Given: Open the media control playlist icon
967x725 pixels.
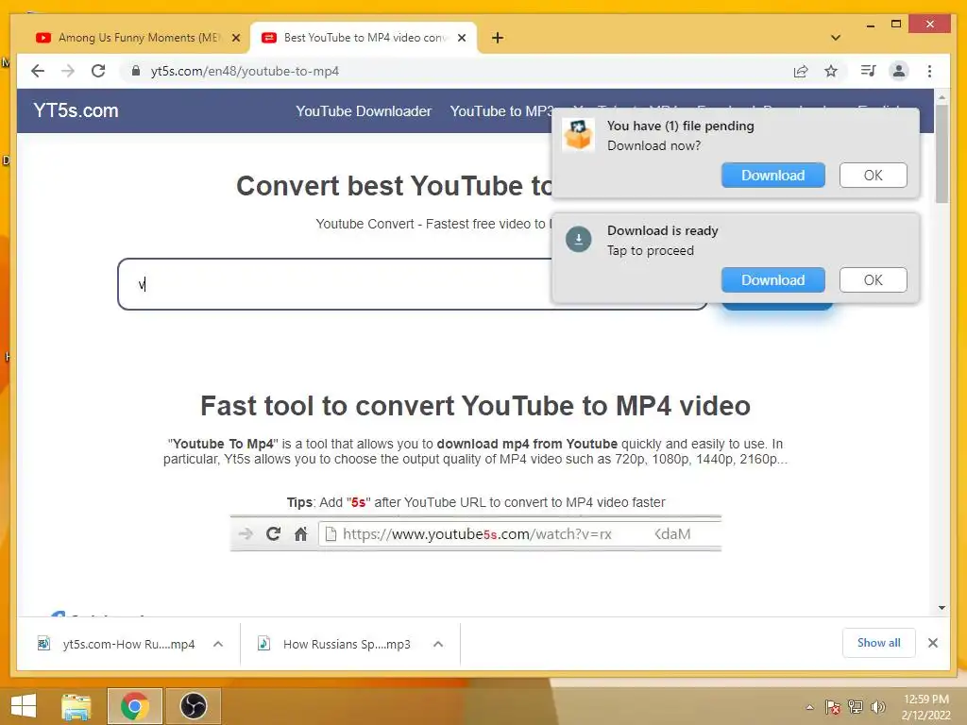Looking at the screenshot, I should point(868,71).
